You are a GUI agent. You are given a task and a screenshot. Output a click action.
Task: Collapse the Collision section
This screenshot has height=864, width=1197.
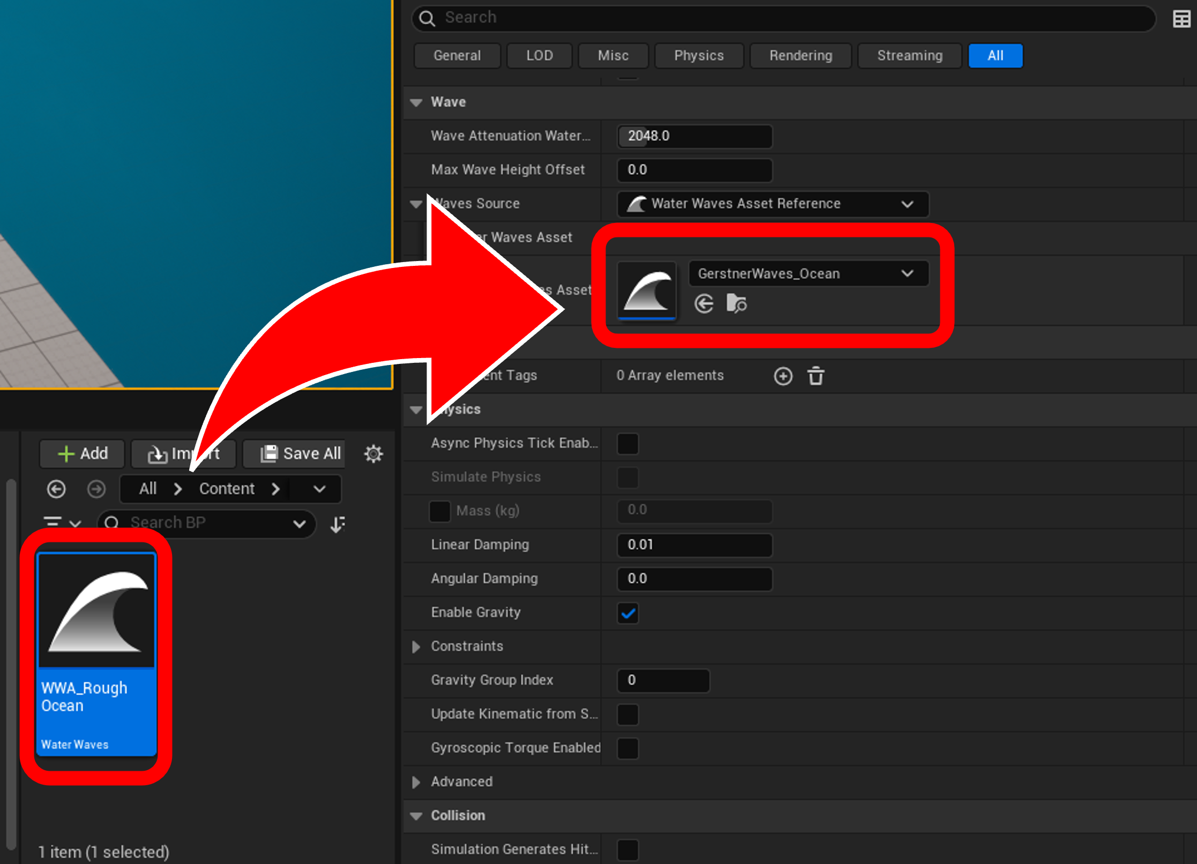(x=416, y=816)
